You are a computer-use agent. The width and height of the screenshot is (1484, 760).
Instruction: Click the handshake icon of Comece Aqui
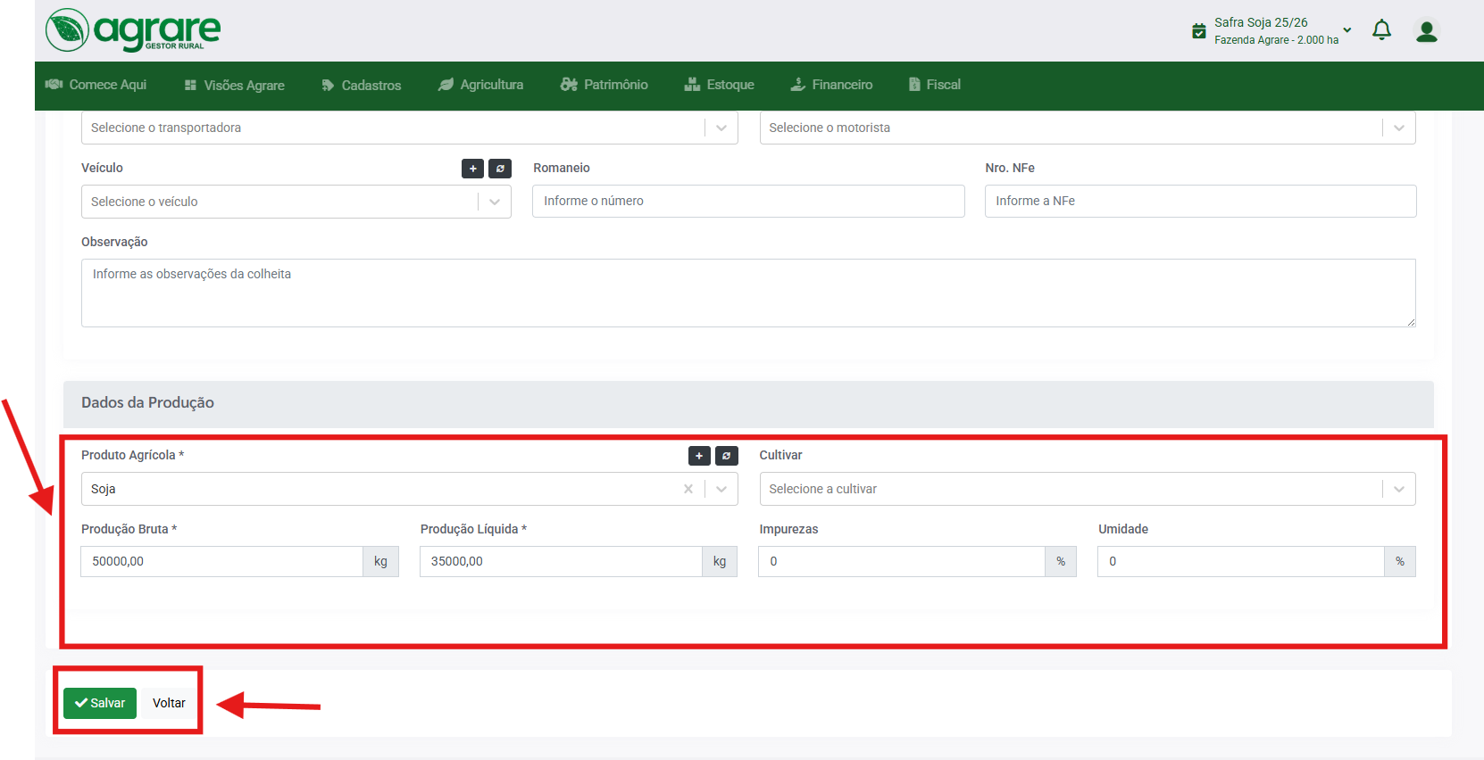(x=54, y=84)
